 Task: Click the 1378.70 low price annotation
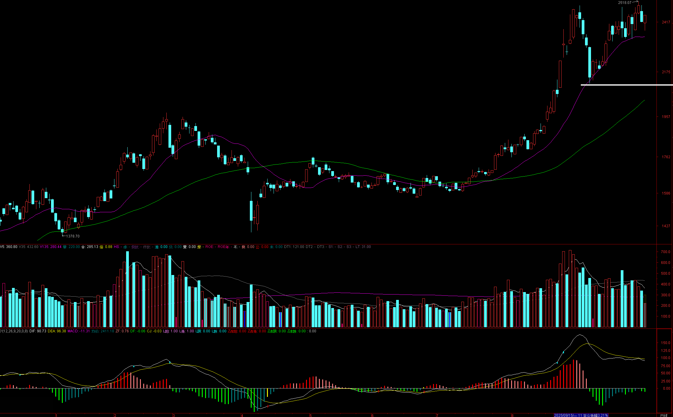[x=73, y=236]
